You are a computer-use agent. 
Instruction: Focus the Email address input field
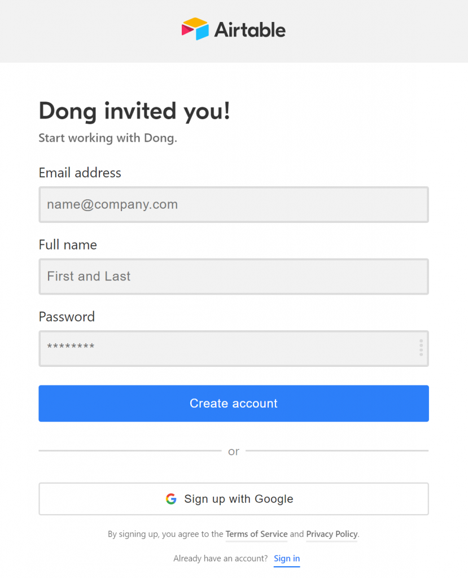pyautogui.click(x=233, y=204)
